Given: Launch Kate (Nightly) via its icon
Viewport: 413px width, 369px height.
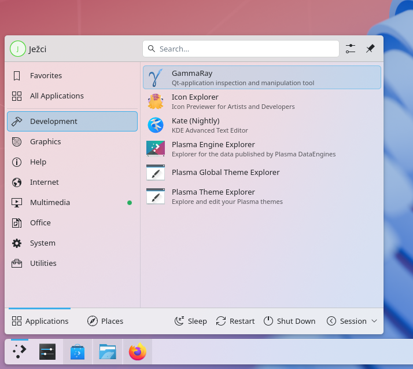Looking at the screenshot, I should [156, 125].
